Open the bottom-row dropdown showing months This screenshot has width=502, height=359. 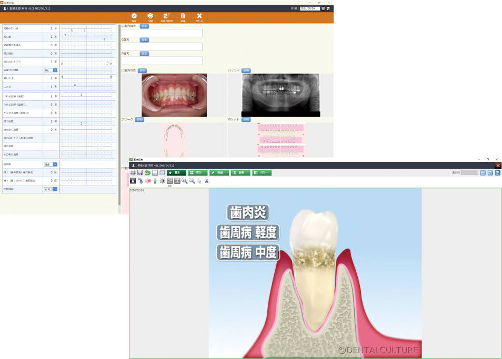[51, 189]
